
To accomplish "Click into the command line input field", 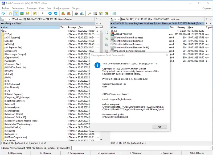I will (140, 148).
